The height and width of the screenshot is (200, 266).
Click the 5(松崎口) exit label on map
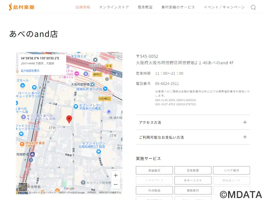point(105,99)
